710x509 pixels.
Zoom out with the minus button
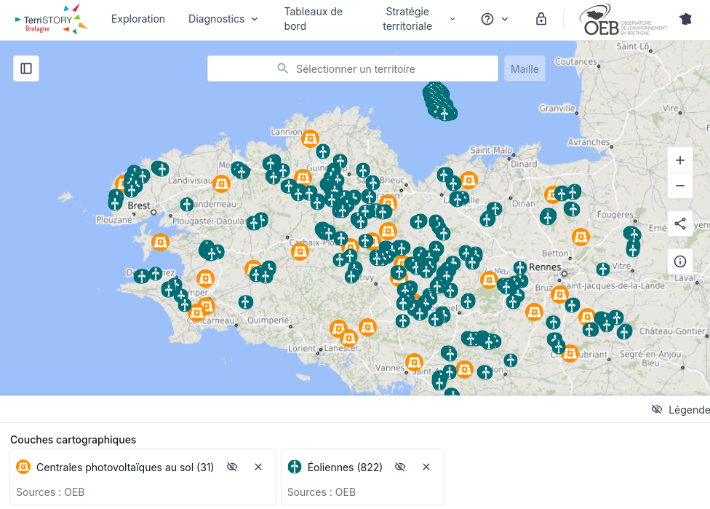679,186
